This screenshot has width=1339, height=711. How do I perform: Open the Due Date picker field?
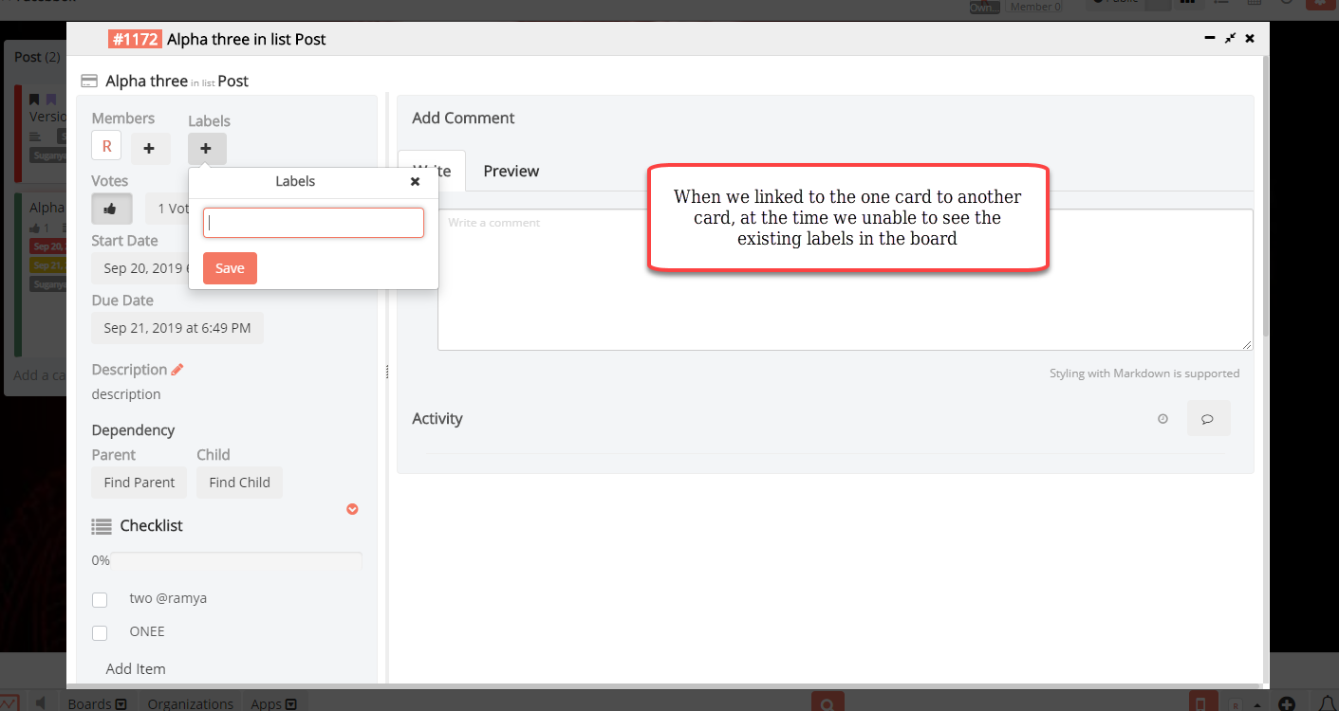click(x=177, y=328)
